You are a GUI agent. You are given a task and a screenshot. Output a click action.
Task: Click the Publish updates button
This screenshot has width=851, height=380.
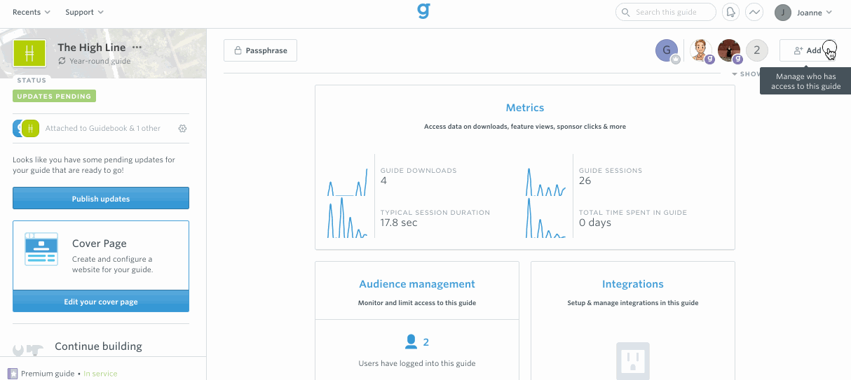[101, 198]
